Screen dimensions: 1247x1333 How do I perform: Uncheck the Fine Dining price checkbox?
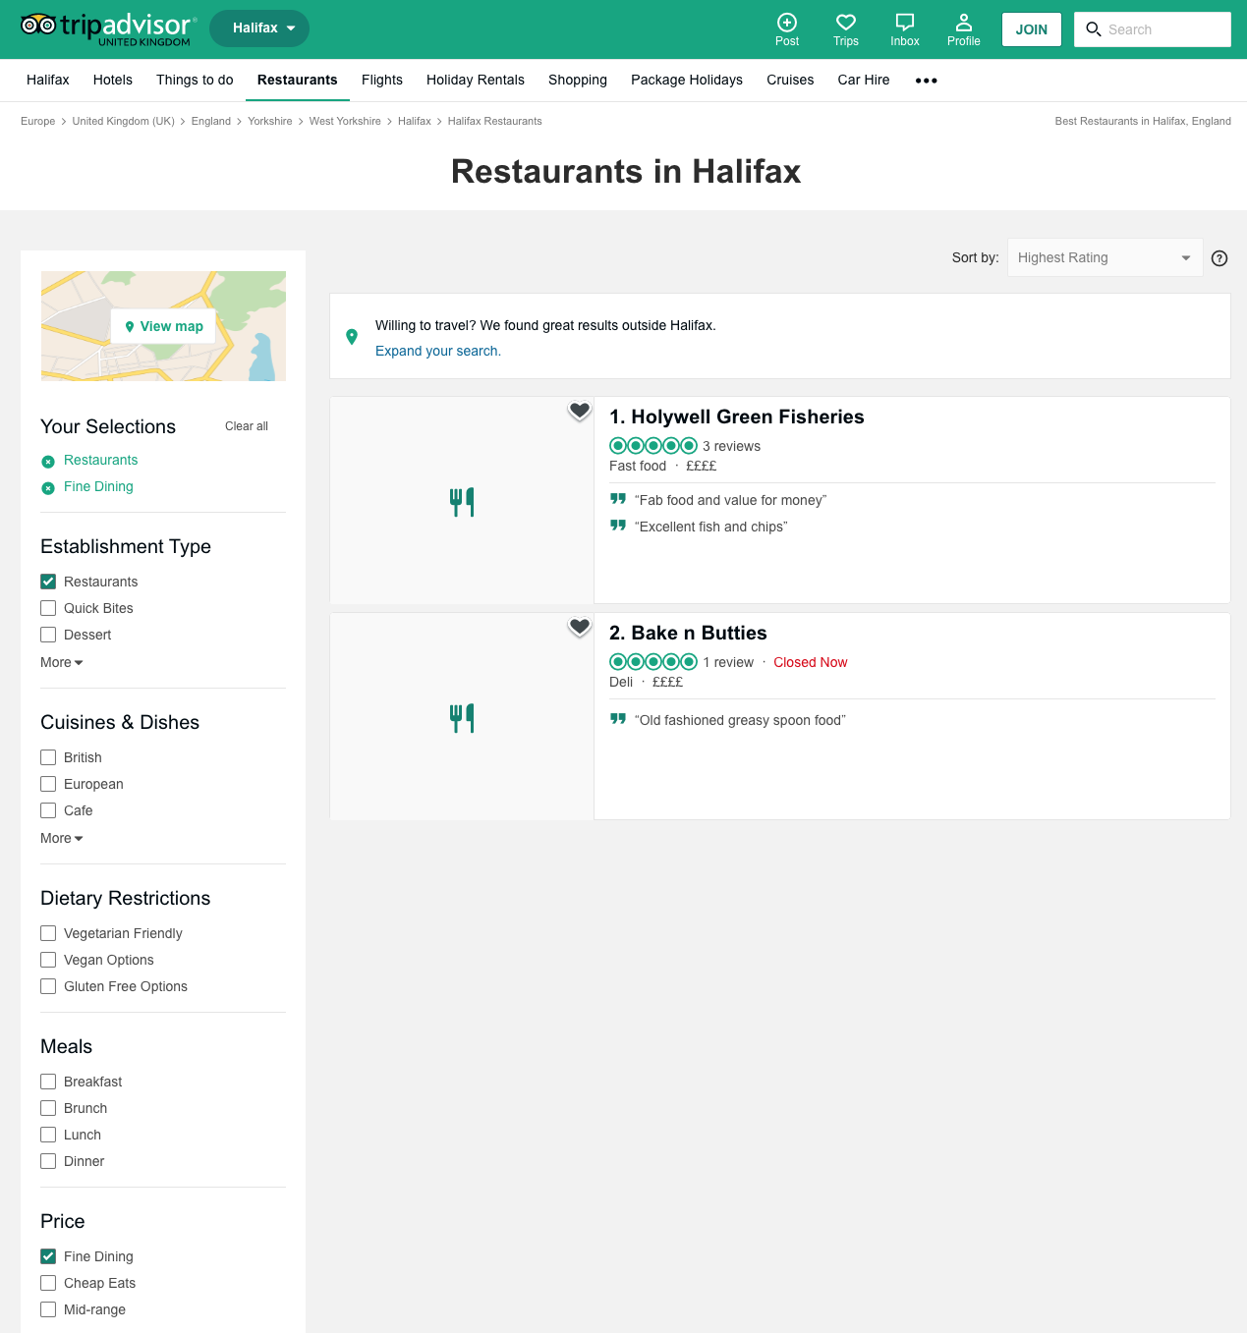tap(48, 1256)
